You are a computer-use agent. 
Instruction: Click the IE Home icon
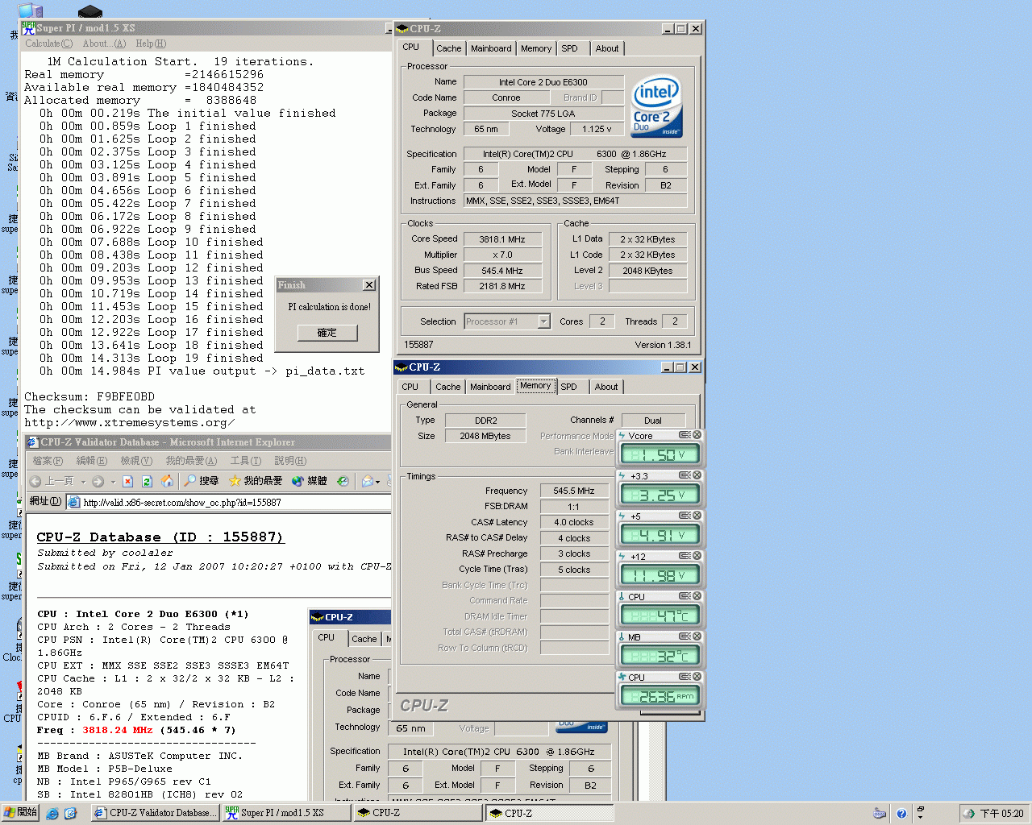click(167, 481)
